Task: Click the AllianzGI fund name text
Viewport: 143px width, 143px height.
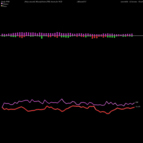Action: [82, 2]
